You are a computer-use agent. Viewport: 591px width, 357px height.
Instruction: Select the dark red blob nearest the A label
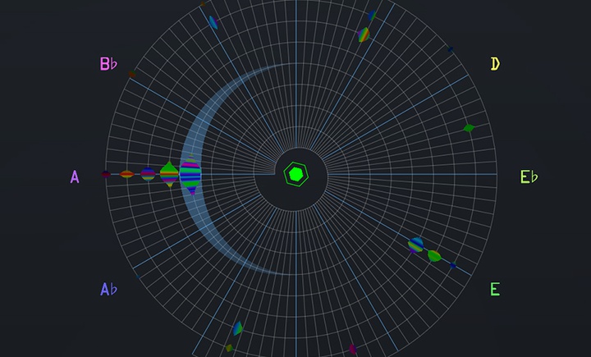point(106,174)
